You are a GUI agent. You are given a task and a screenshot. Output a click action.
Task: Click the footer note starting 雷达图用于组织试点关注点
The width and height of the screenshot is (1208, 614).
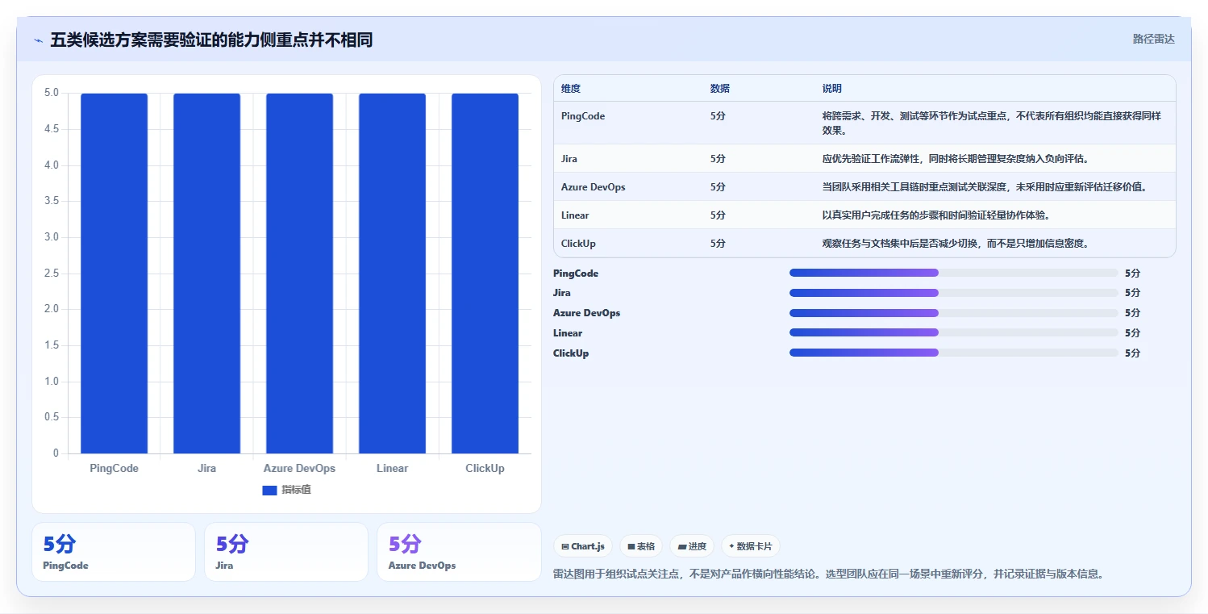[x=828, y=574]
